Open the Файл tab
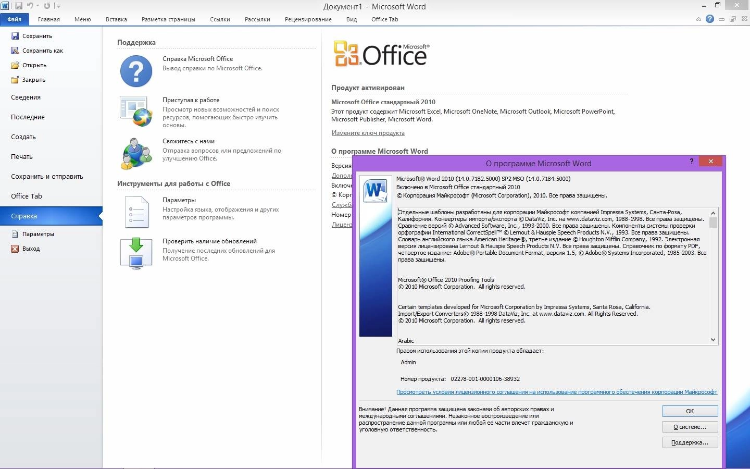 tap(15, 19)
